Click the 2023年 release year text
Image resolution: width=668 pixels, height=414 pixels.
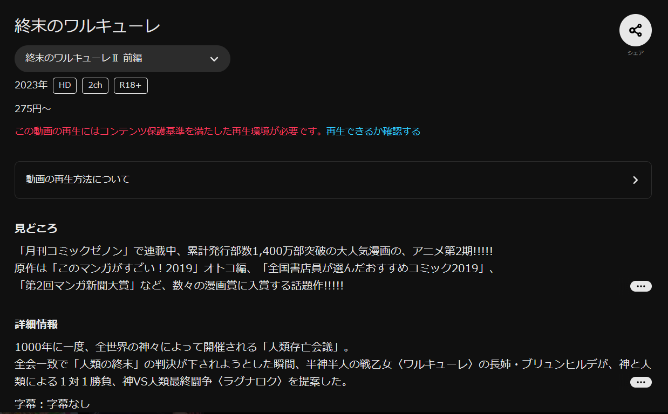[31, 86]
